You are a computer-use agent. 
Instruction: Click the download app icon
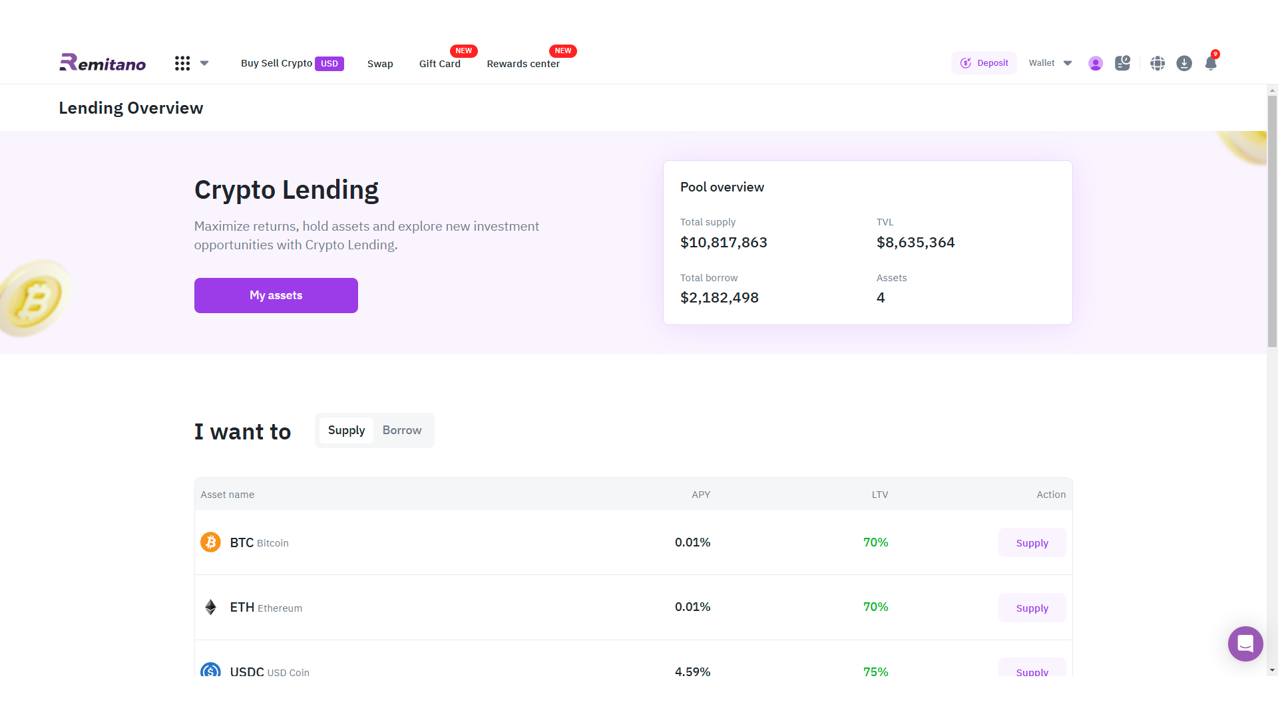coord(1184,63)
